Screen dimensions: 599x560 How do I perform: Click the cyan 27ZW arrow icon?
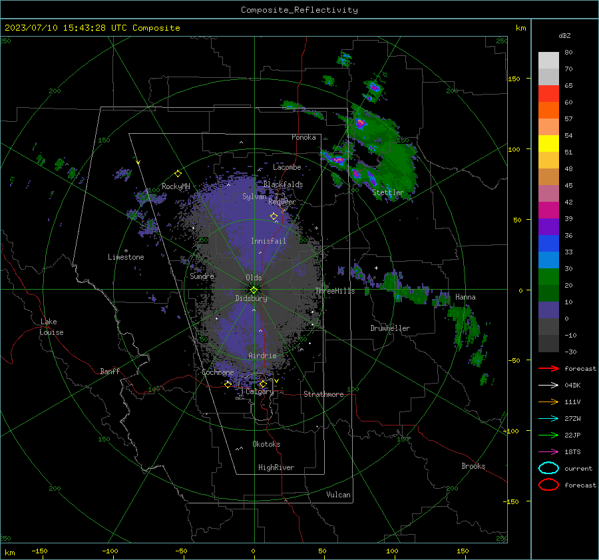(x=548, y=419)
